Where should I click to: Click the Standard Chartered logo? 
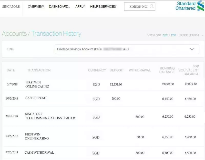tap(190, 6)
